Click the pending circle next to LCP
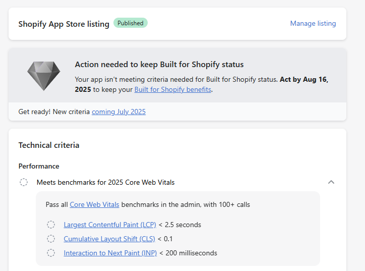Image resolution: width=365 pixels, height=271 pixels. 51,225
